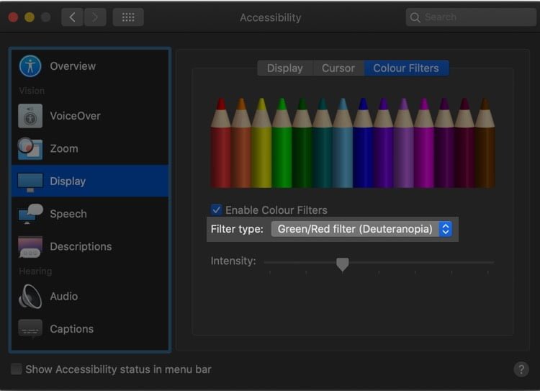540x391 pixels.
Task: Open the Filter type dropdown
Action: [361, 229]
